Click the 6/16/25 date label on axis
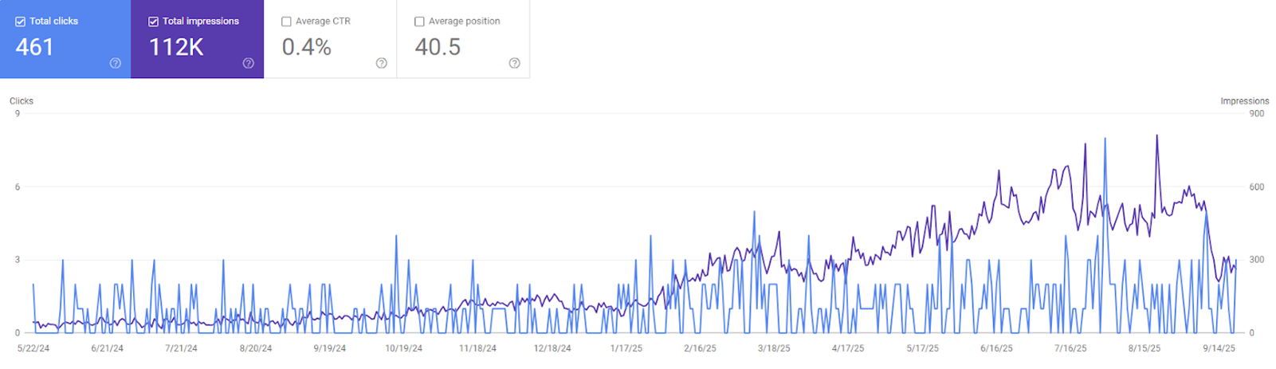Image resolution: width=1276 pixels, height=369 pixels. (x=996, y=348)
